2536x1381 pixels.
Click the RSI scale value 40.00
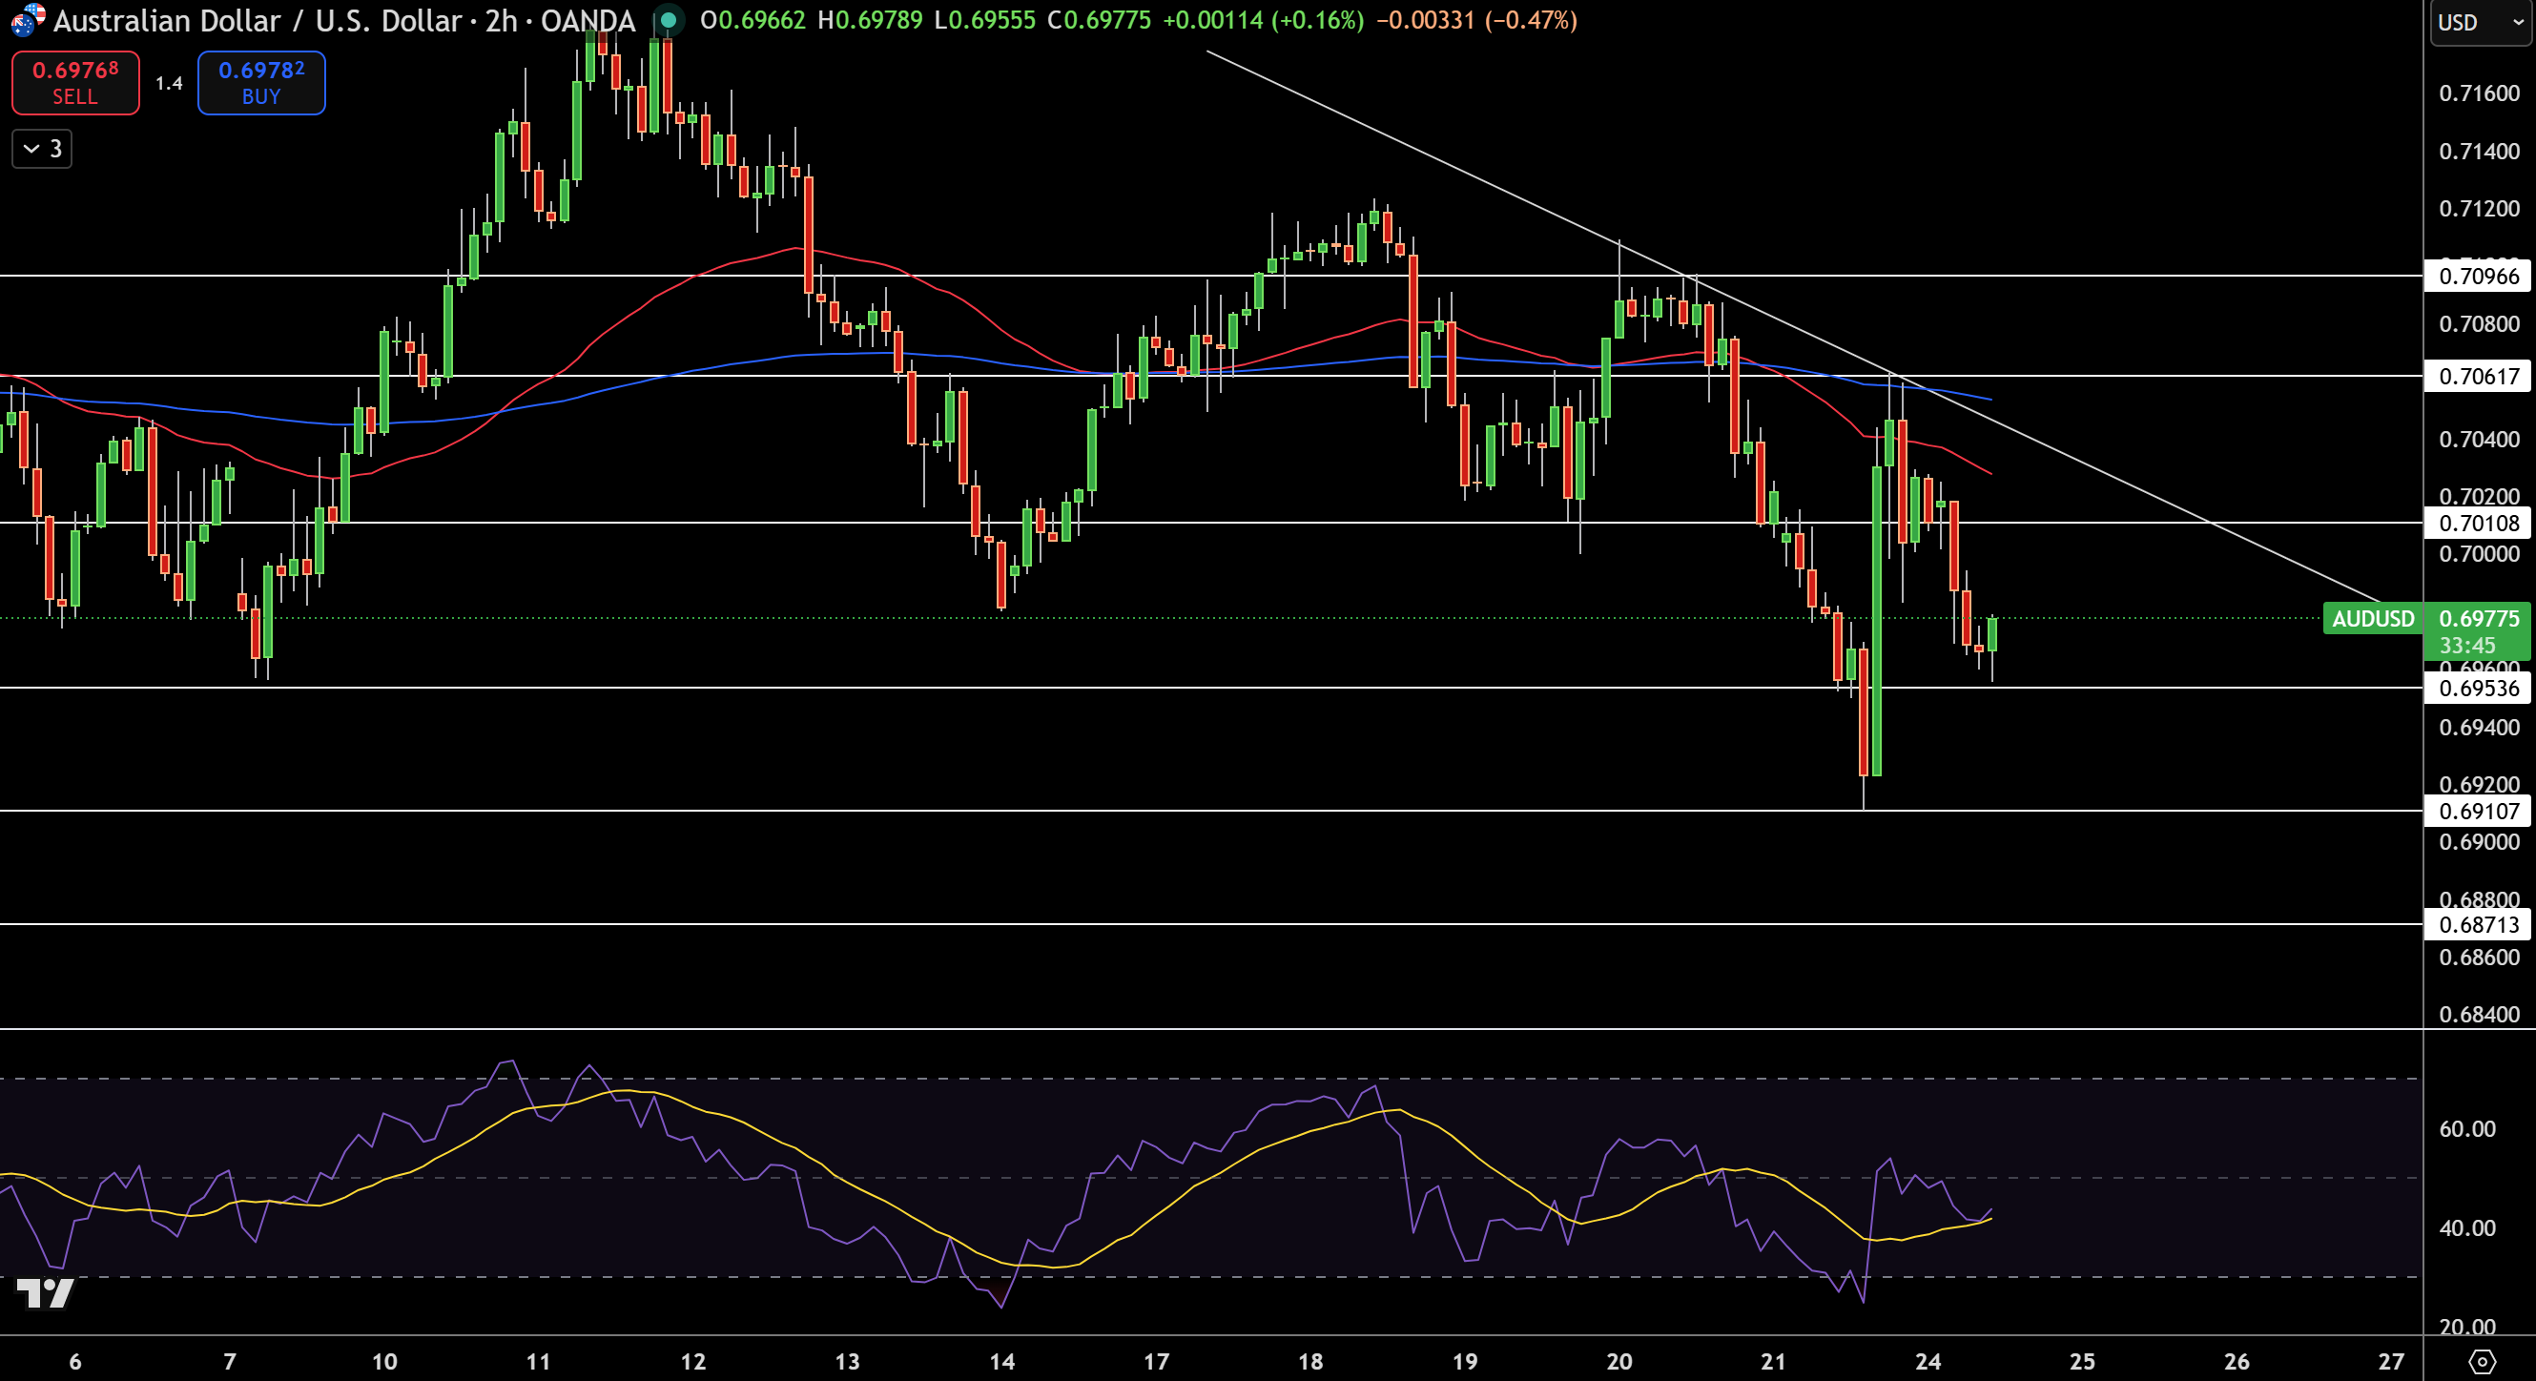(x=2467, y=1227)
